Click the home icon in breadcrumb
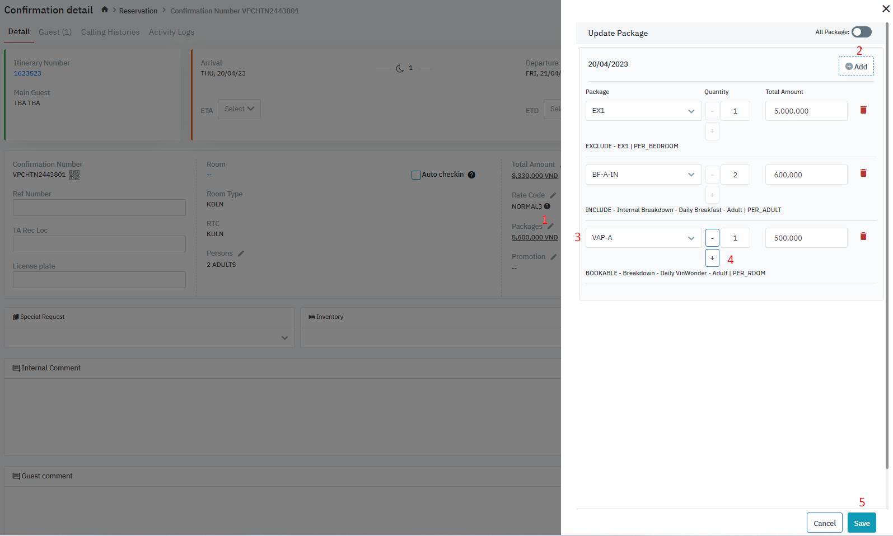This screenshot has height=536, width=893. click(x=105, y=10)
